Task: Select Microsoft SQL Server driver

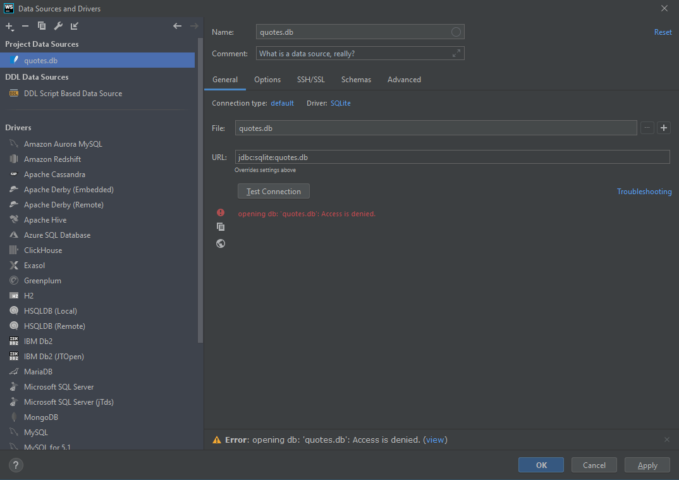Action: [97, 386]
